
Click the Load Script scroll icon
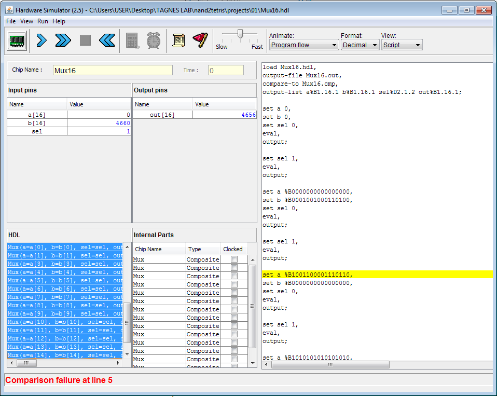tap(178, 40)
